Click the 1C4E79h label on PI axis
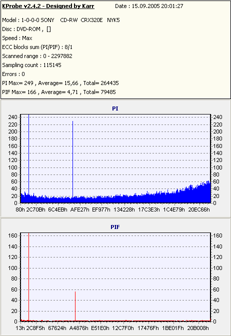Screen dimensions: 231x336 (174, 210)
